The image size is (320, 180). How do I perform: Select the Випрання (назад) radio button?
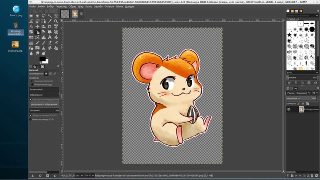click(x=32, y=85)
